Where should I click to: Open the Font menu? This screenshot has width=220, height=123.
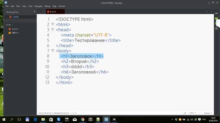tap(30, 6)
